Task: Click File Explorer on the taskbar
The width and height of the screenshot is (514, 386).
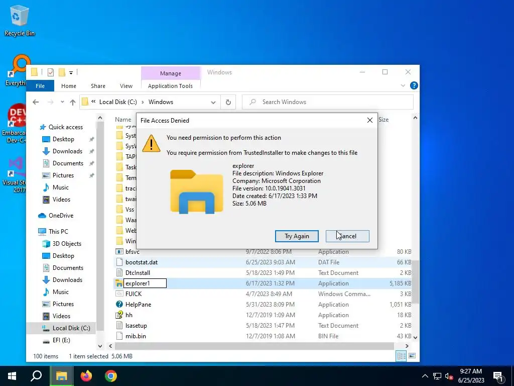Action: click(61, 376)
